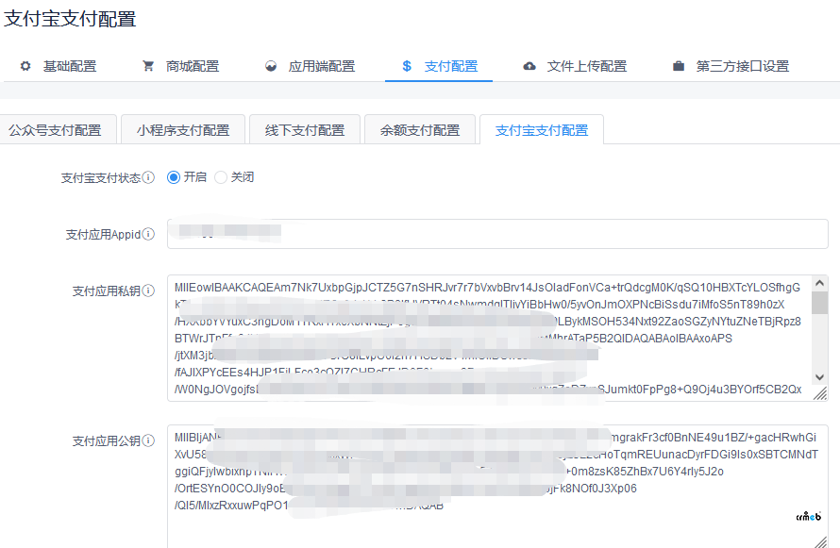Open the 基础配置 tab
The image size is (840, 548).
(59, 66)
